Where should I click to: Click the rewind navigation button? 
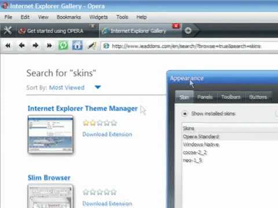click(x=8, y=46)
